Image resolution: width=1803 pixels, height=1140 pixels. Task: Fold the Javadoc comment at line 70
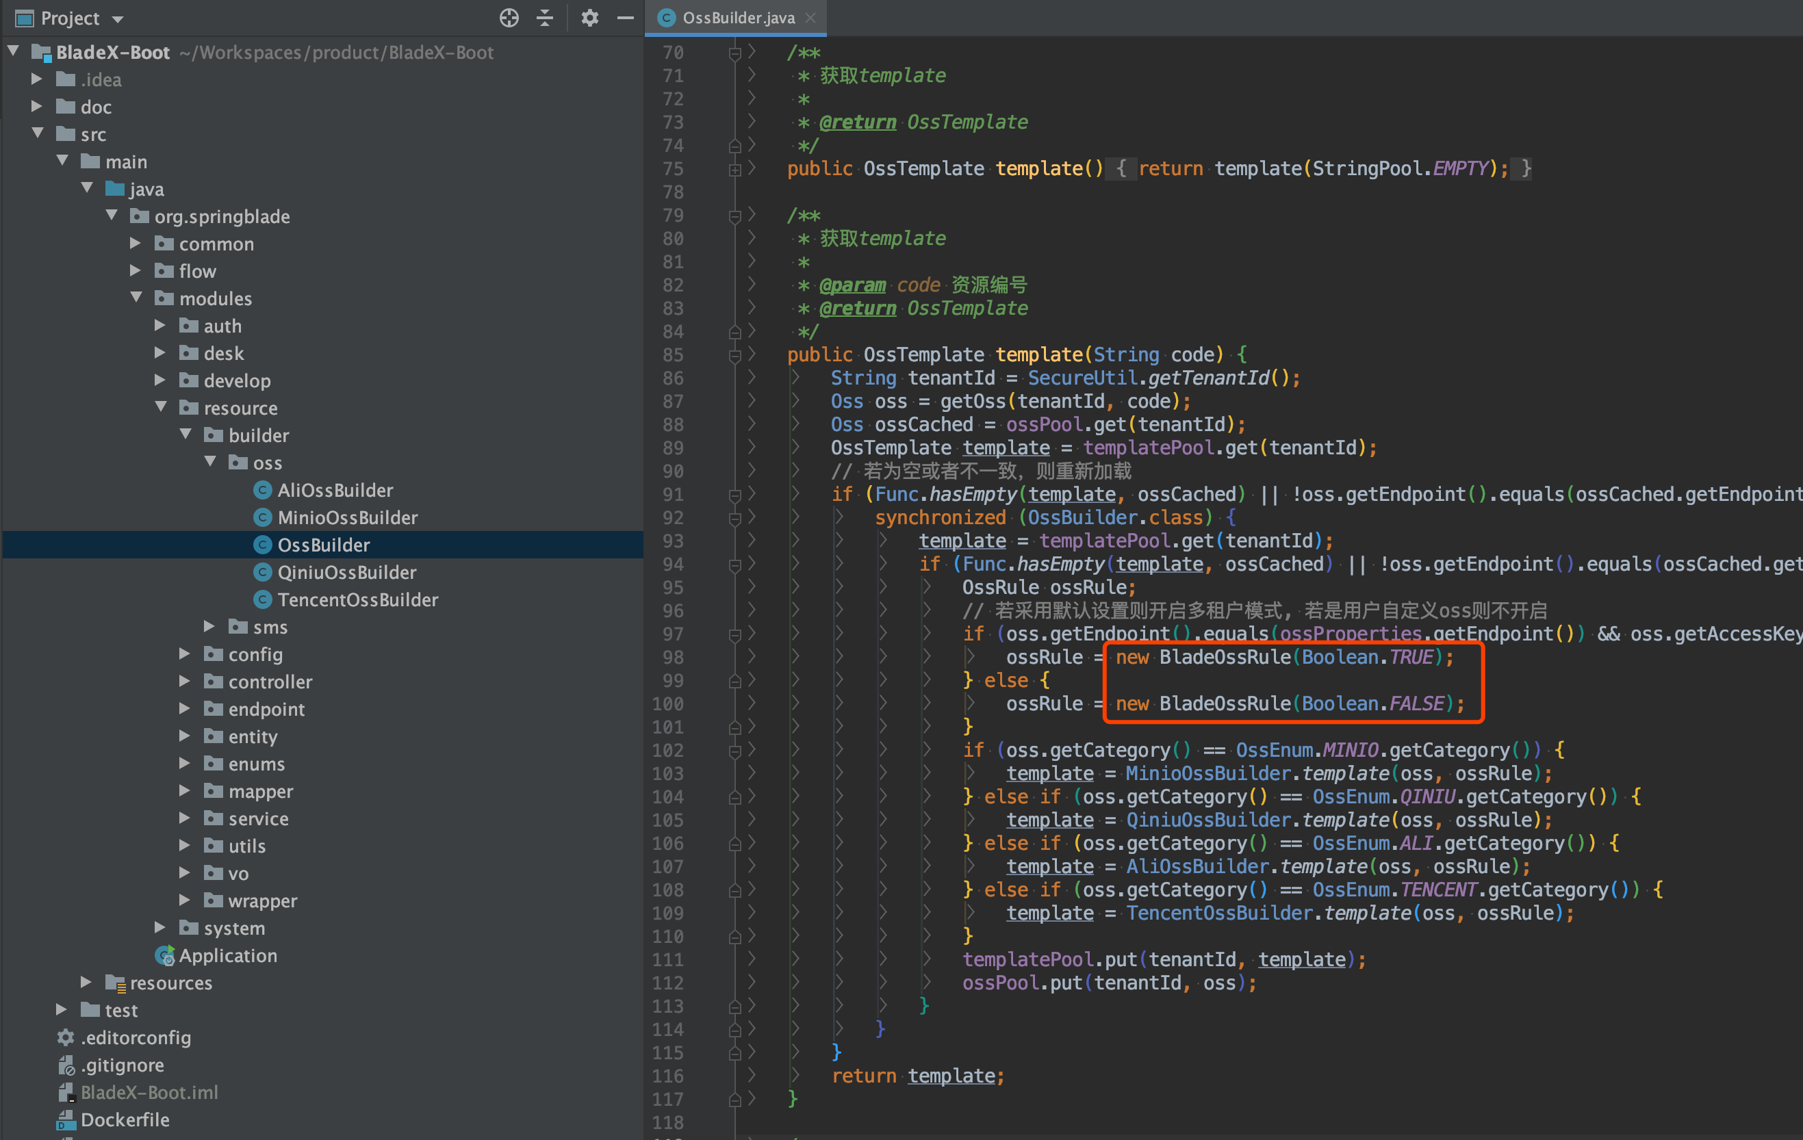click(x=734, y=53)
